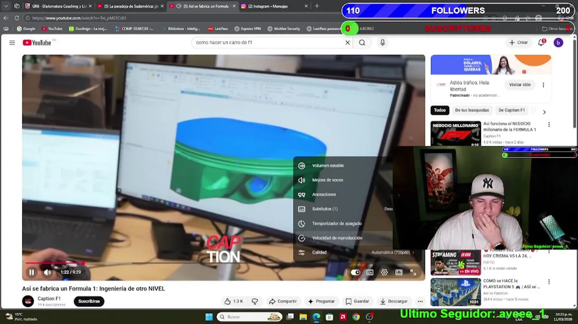Select De tus búsquedas filter chip
The height and width of the screenshot is (324, 578).
472,110
